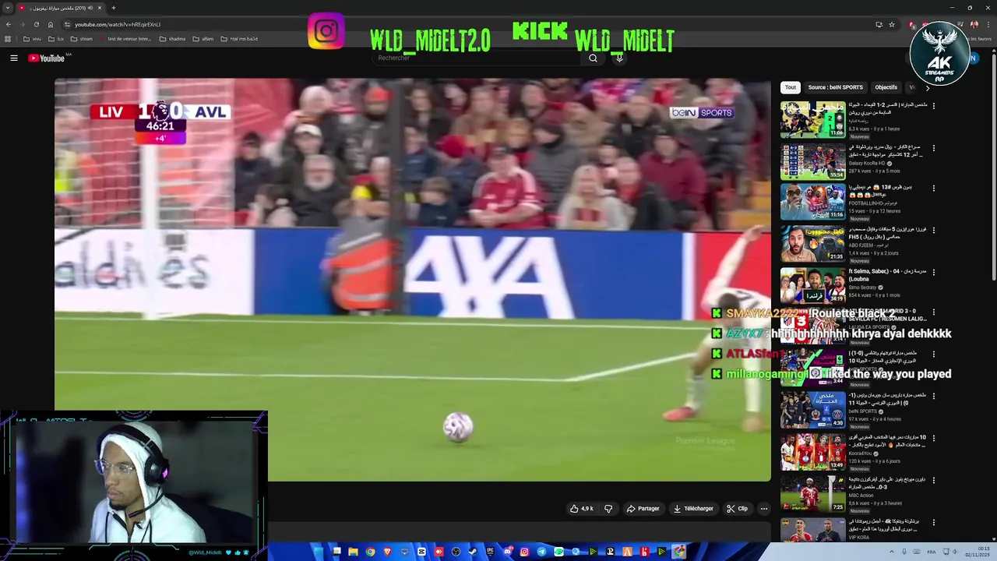Screen dimensions: 997x561
Task: Open options menu for the Simo Sedraty video
Action: 934,272
